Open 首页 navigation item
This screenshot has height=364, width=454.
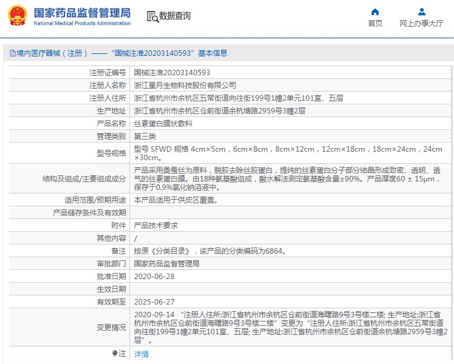(375, 23)
